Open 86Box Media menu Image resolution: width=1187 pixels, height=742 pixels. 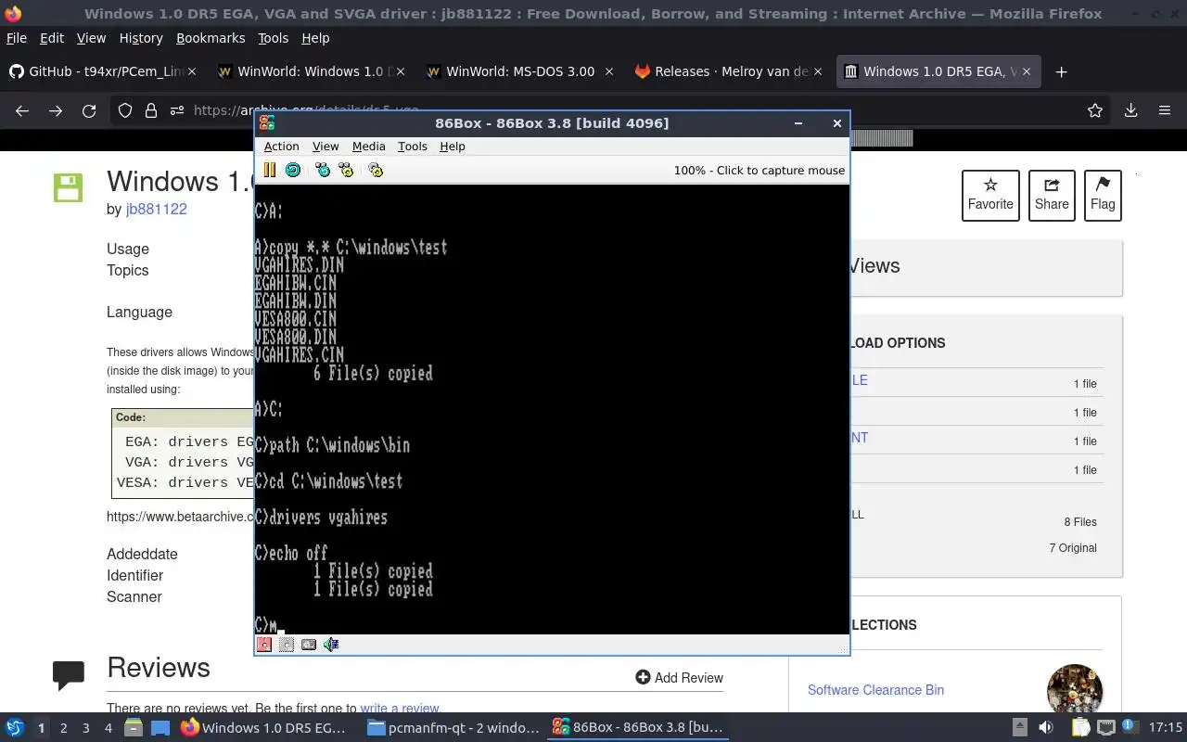pyautogui.click(x=368, y=147)
